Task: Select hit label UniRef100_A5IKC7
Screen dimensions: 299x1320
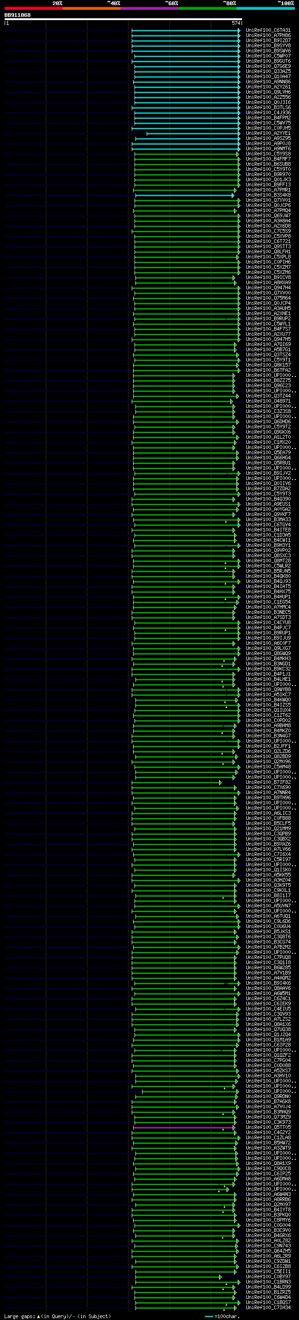Action: point(268,695)
